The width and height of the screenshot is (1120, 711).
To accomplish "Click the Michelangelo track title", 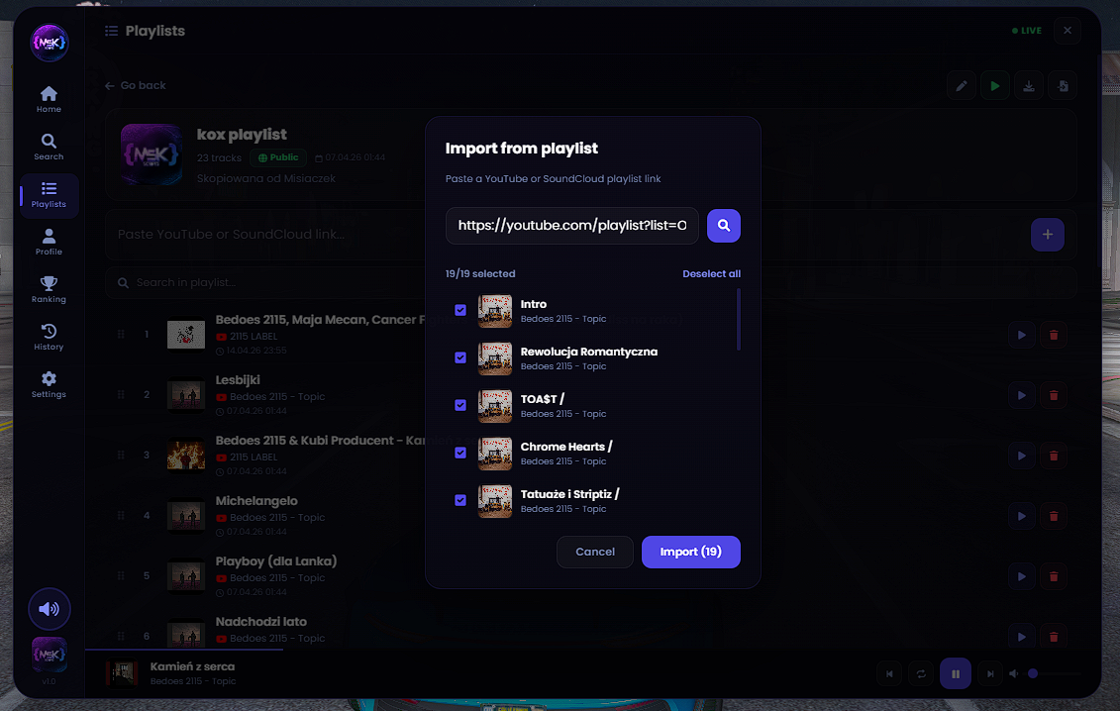I will coord(256,501).
